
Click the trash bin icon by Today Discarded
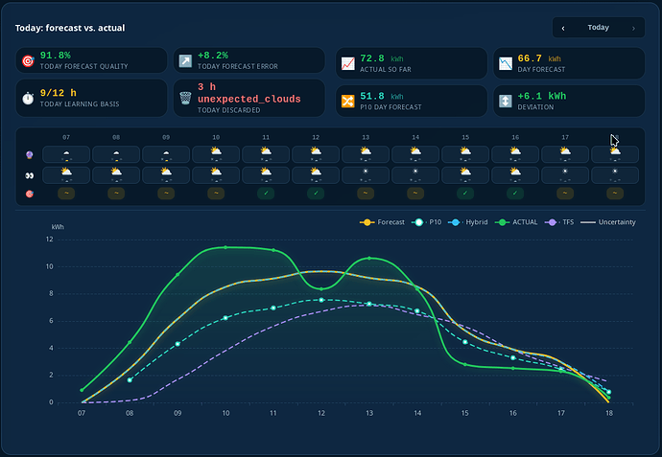[185, 99]
